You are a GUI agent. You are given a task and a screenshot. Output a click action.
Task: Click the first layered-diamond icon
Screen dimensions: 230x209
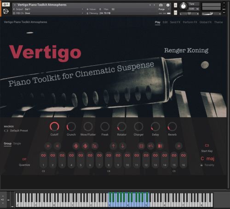pyautogui.click(x=76, y=146)
